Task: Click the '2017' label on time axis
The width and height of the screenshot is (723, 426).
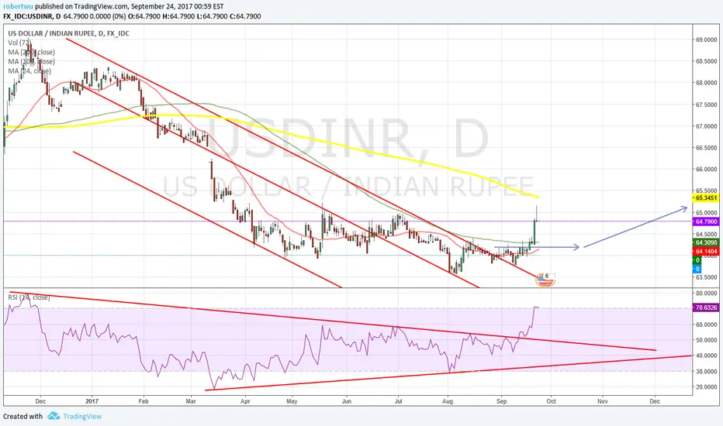Action: 92,401
